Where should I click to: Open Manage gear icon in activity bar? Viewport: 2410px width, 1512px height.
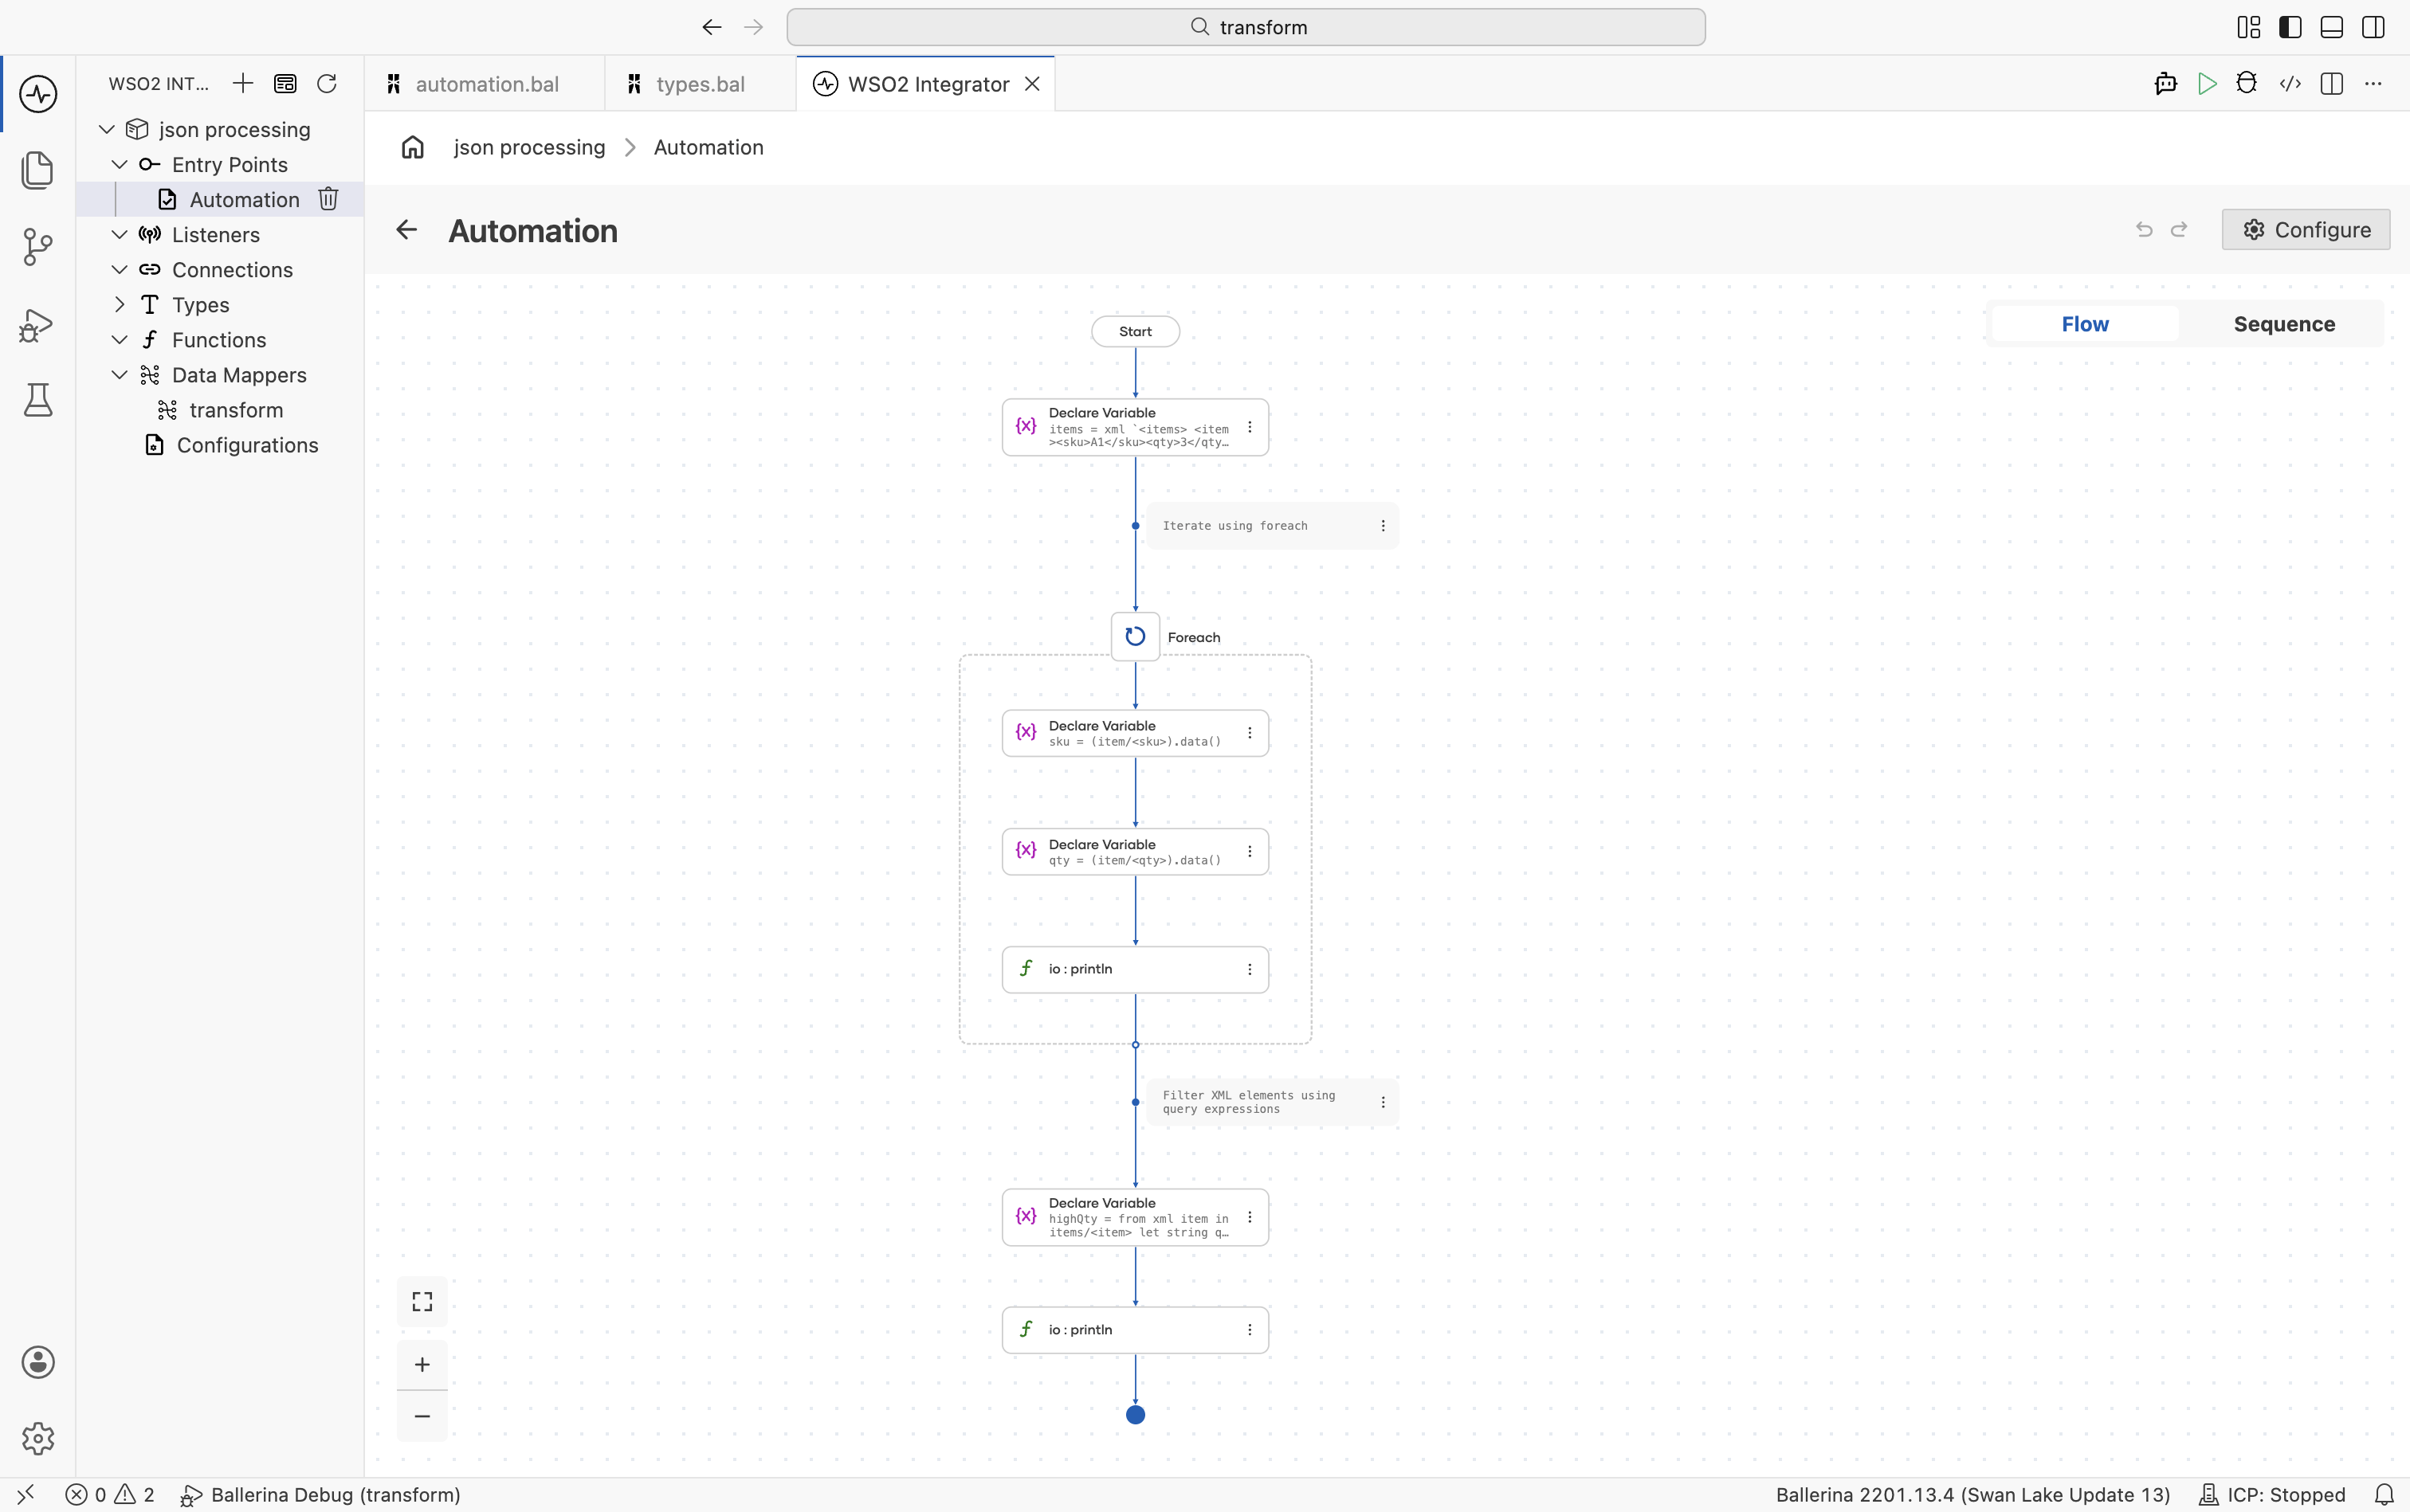[x=38, y=1438]
